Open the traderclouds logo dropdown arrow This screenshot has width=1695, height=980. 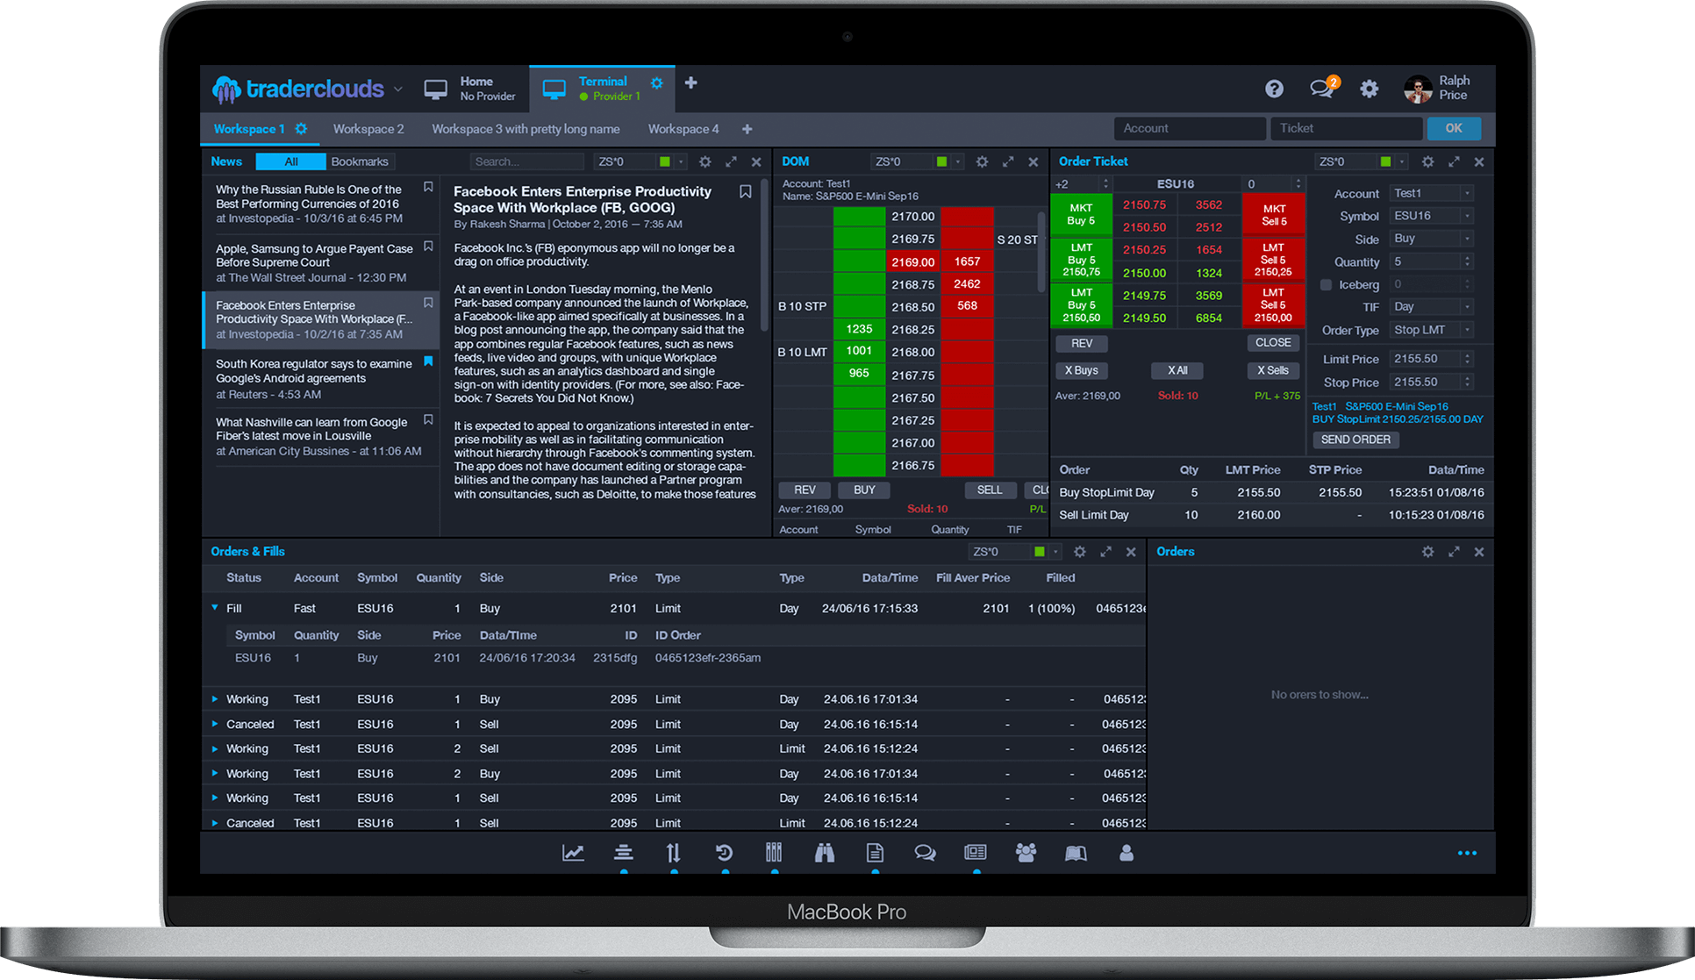pos(397,89)
